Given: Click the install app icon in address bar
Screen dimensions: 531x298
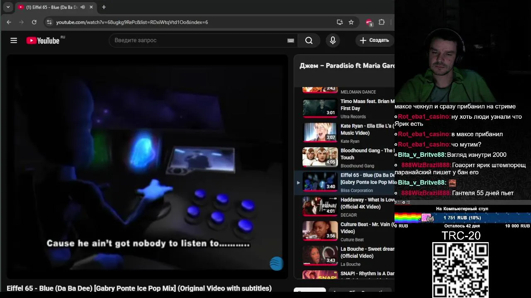Looking at the screenshot, I should point(340,22).
